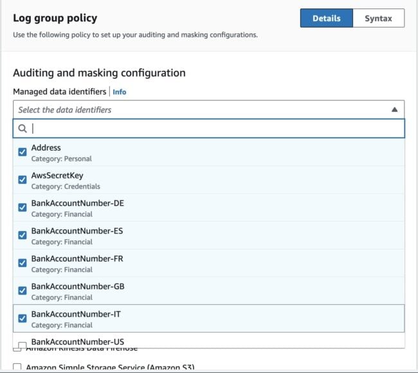Select the Details tab
Screen dimensions: 418x373
[326, 19]
